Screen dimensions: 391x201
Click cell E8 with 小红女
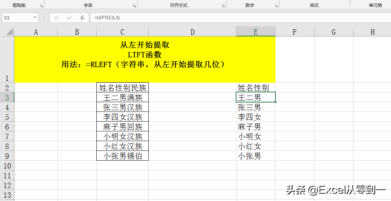click(x=256, y=146)
